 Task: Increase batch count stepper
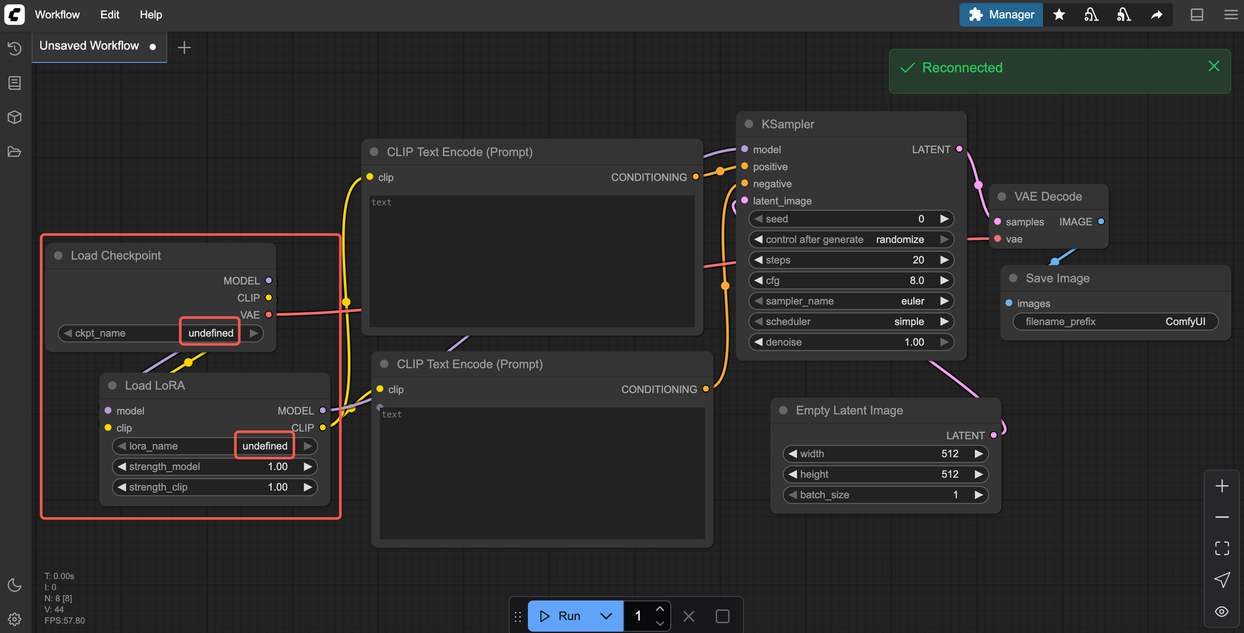pyautogui.click(x=660, y=609)
